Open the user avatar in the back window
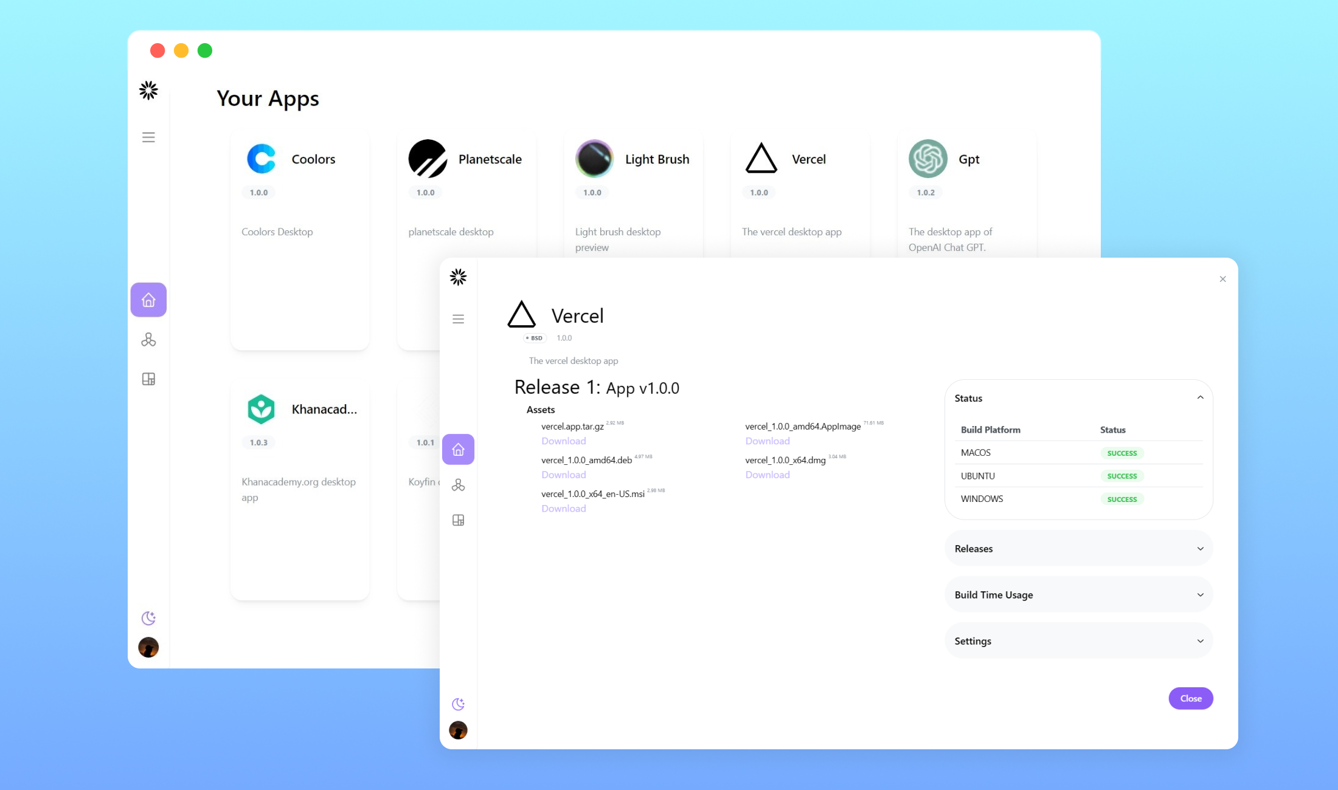The height and width of the screenshot is (790, 1338). (148, 647)
